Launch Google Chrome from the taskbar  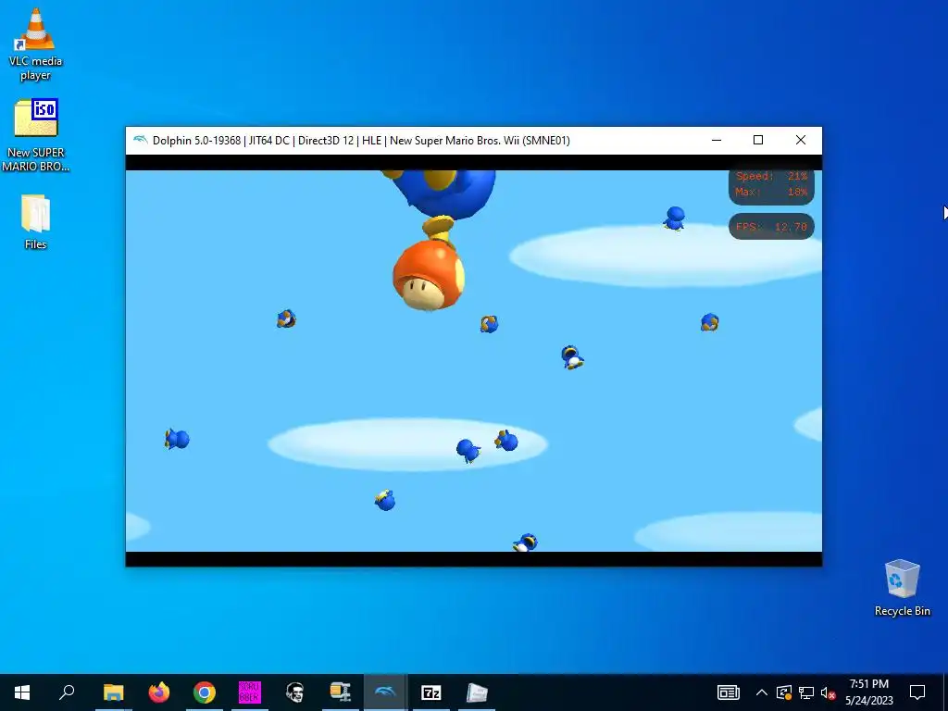(205, 692)
